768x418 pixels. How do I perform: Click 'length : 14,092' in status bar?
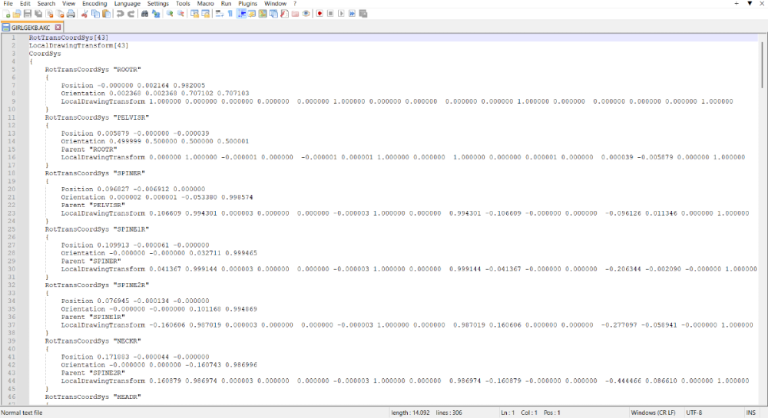(410, 413)
